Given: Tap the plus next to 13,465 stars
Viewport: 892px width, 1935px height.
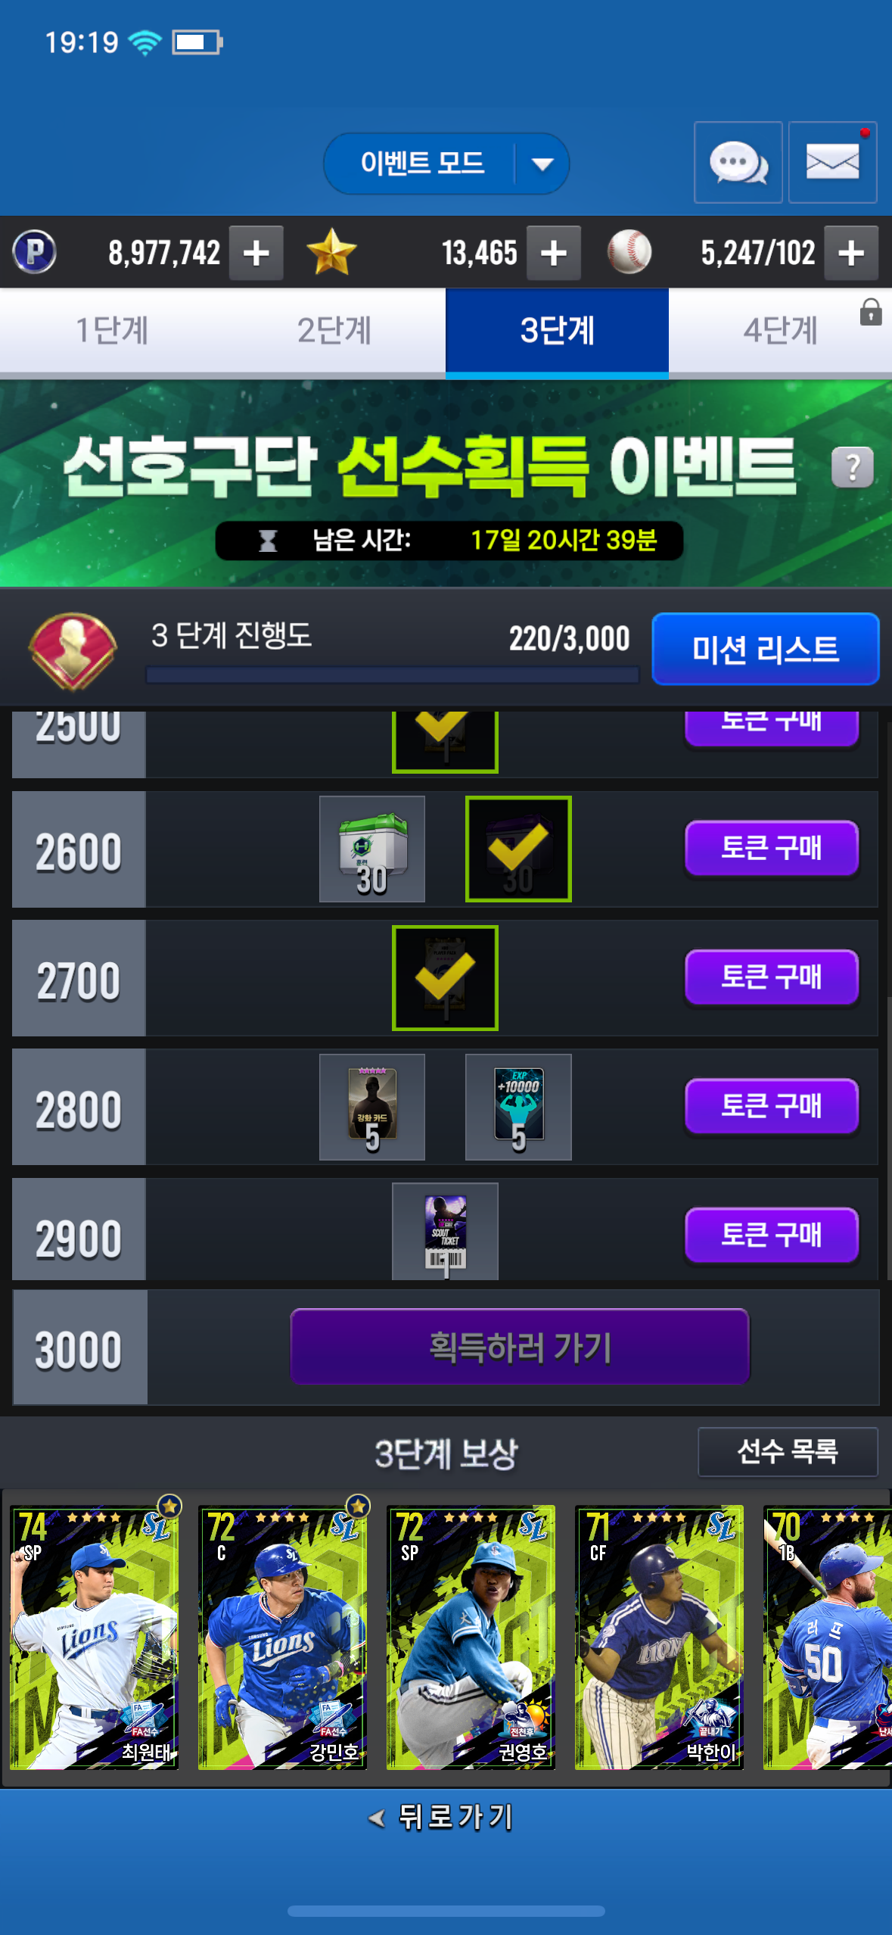Looking at the screenshot, I should point(554,253).
